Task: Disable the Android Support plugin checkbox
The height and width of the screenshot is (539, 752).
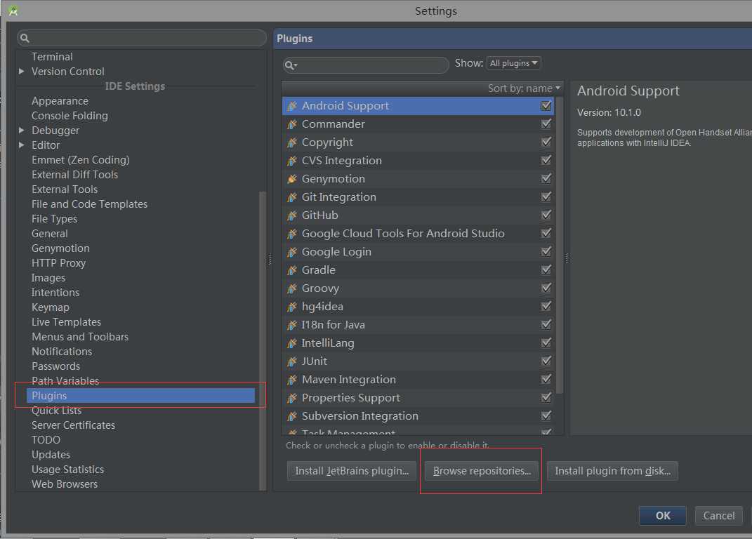Action: tap(546, 105)
